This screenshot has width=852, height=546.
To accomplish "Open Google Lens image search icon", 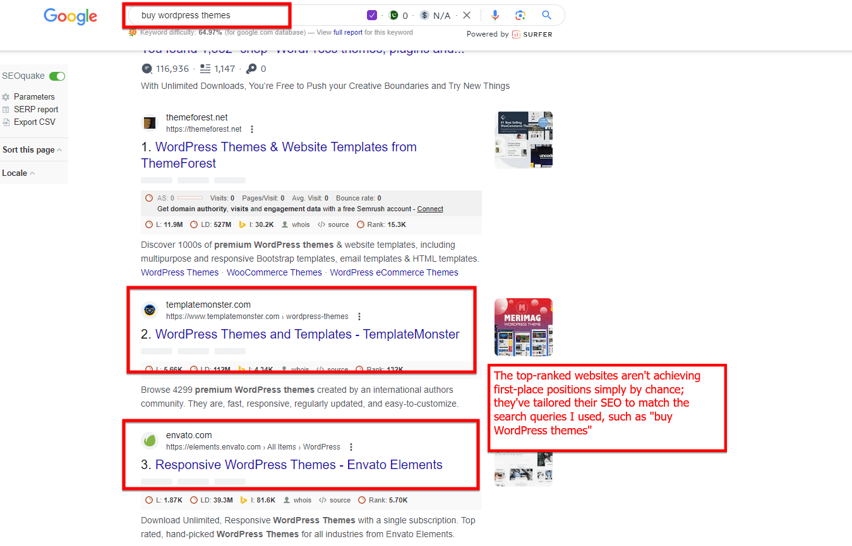I will click(x=520, y=15).
